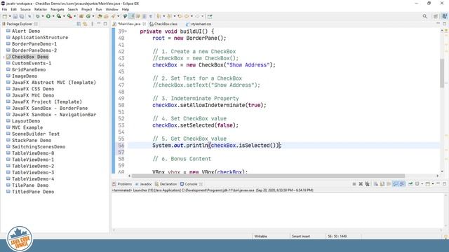Click the Save All toolbar icon

tap(22, 17)
